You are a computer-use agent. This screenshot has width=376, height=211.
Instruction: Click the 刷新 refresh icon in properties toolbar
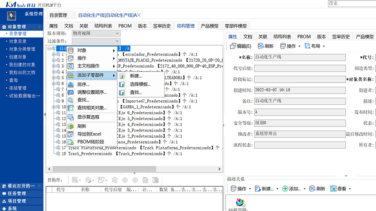[x=260, y=46]
